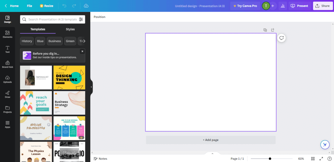Click the redo arrow
The image size is (334, 162).
point(74,6)
